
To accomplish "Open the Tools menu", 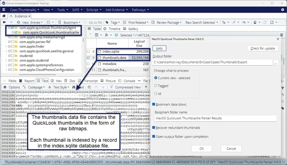I will coord(62,10).
